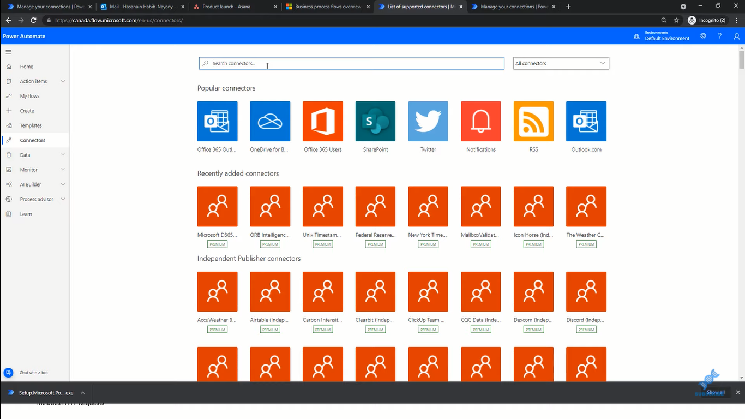Open the RSS connector icon

(533, 121)
